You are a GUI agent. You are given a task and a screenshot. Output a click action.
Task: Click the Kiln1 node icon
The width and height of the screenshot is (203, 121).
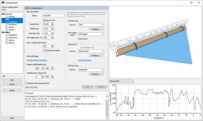pos(3,19)
